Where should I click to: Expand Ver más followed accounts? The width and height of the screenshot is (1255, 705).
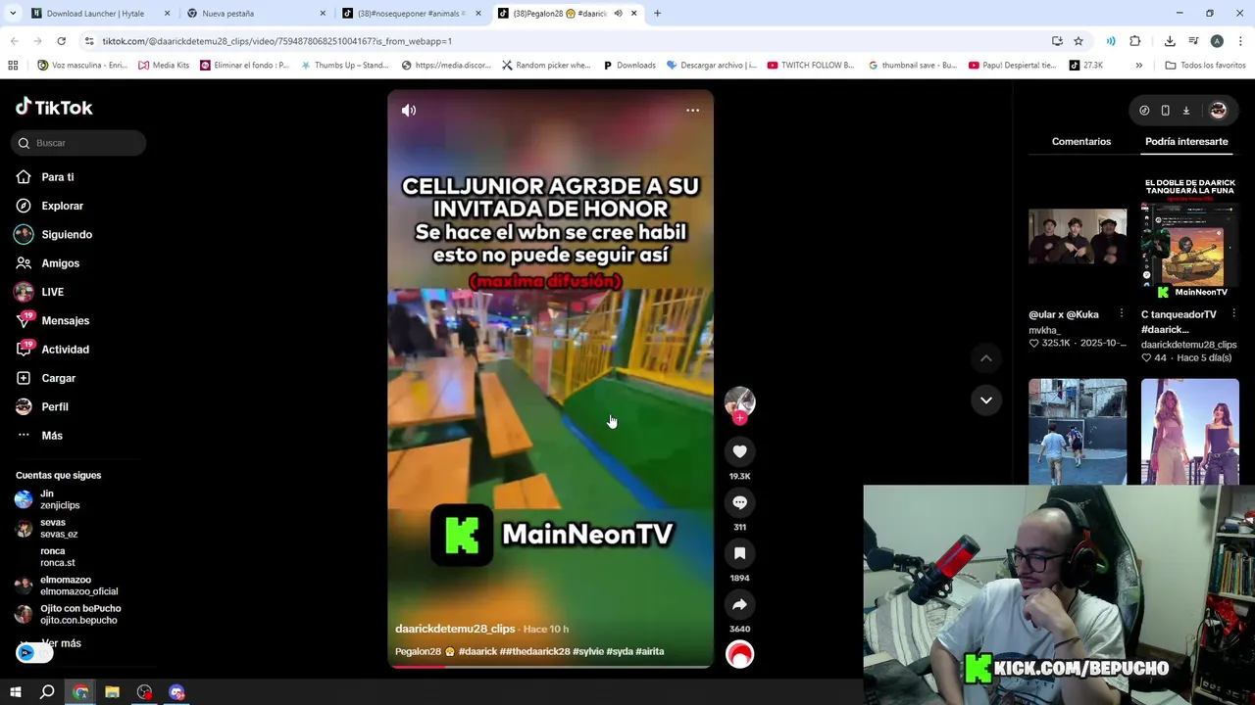[x=61, y=643]
